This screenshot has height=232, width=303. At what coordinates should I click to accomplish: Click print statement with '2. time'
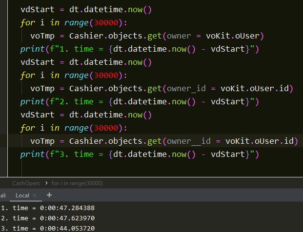click(140, 102)
